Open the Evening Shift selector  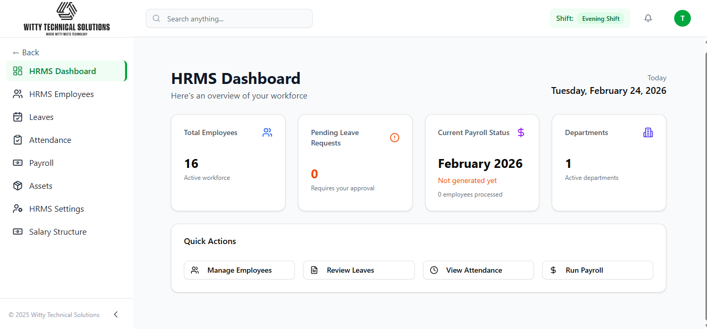pos(601,18)
